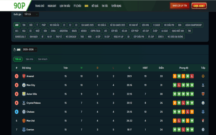
Task: Click the Man City club crest
Action: (x=24, y=85)
